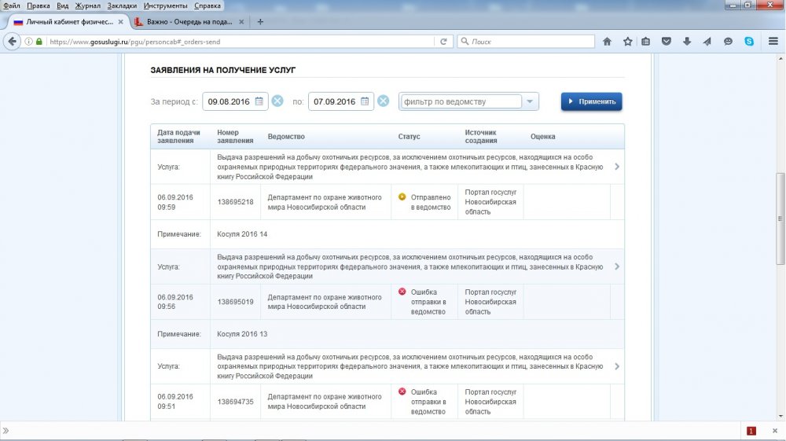
Task: Open the Pocket icon in toolbar
Action: click(667, 42)
